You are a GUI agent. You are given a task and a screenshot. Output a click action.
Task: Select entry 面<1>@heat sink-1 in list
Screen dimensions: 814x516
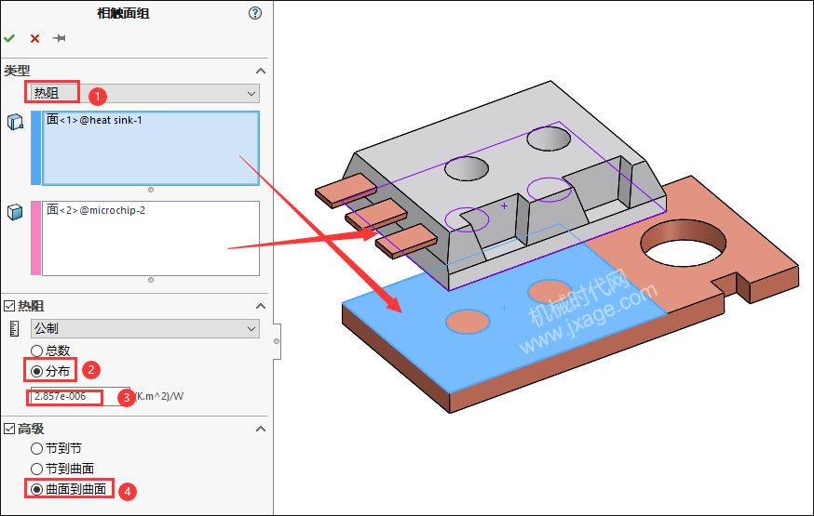(x=94, y=120)
